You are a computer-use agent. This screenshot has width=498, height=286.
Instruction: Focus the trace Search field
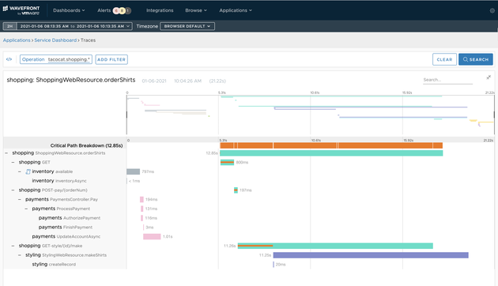pos(447,80)
